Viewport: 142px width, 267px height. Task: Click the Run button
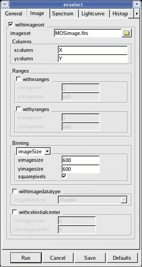[x=26, y=258]
